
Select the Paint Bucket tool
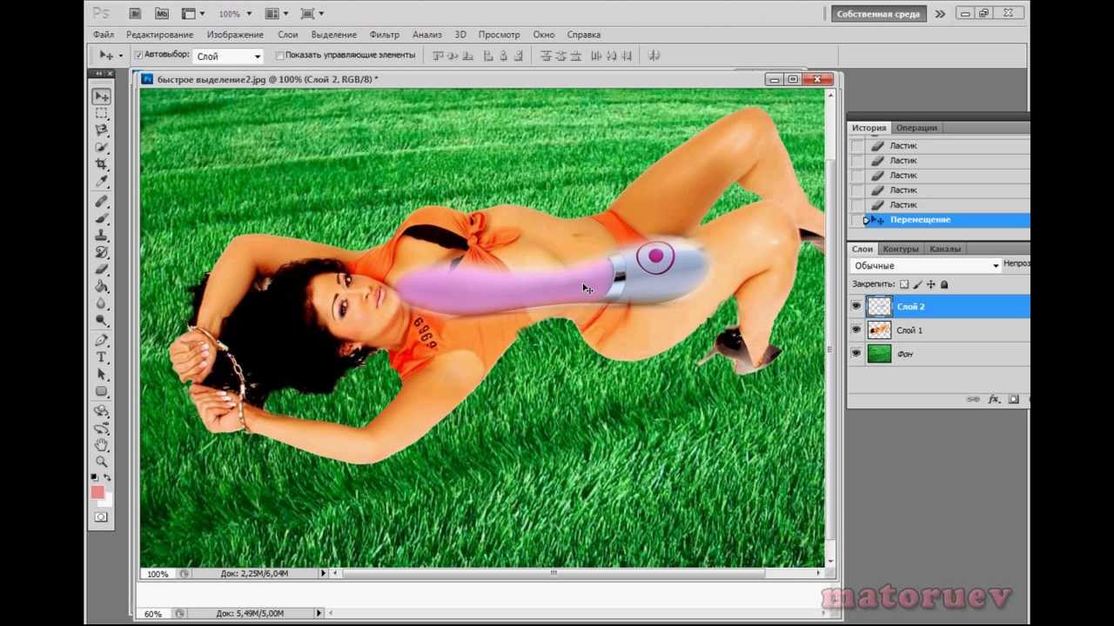[x=102, y=287]
